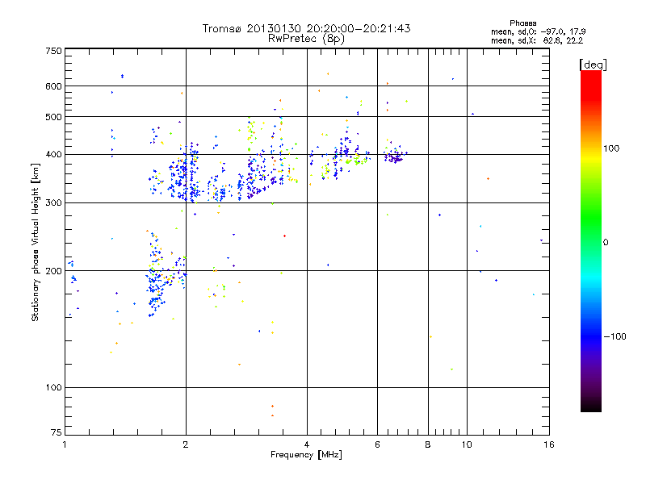Click the black bottom of the phase colorbar
646x484 pixels.
pos(591,406)
